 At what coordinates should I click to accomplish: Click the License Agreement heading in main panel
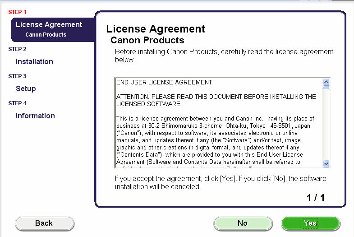pos(156,29)
